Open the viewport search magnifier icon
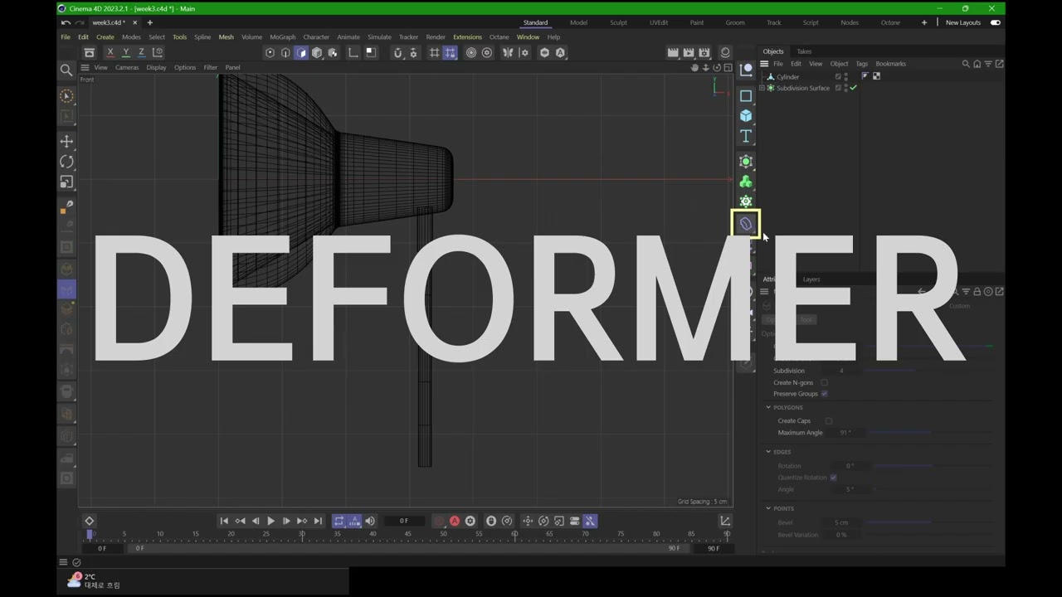The width and height of the screenshot is (1062, 597). click(x=66, y=70)
